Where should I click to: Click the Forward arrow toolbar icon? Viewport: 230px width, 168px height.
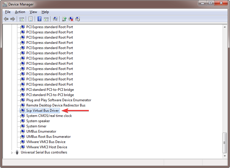tap(13, 19)
